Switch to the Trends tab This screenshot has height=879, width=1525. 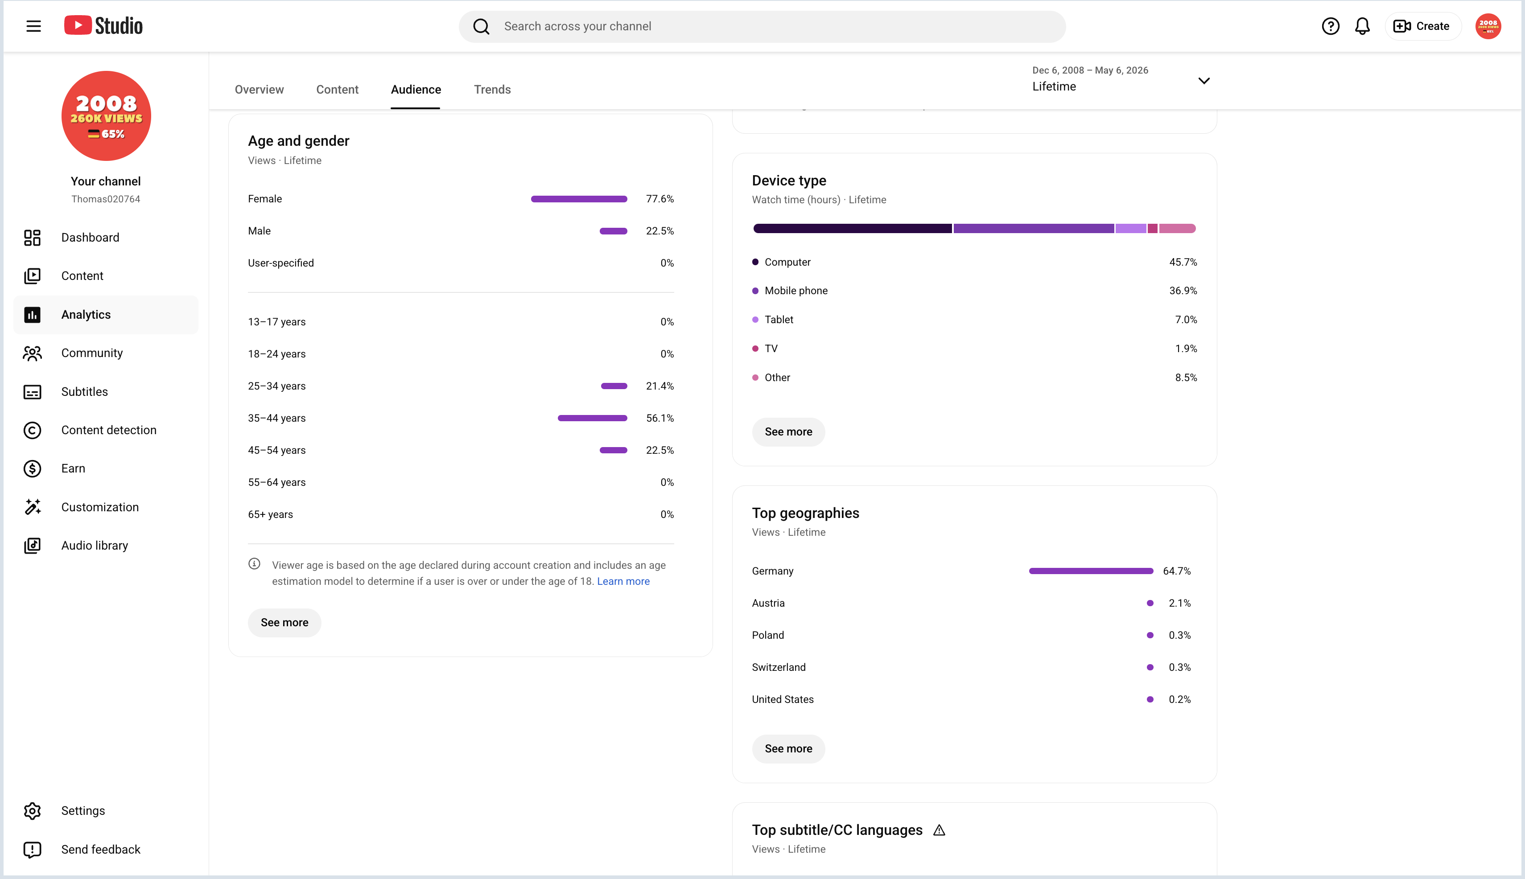[492, 89]
